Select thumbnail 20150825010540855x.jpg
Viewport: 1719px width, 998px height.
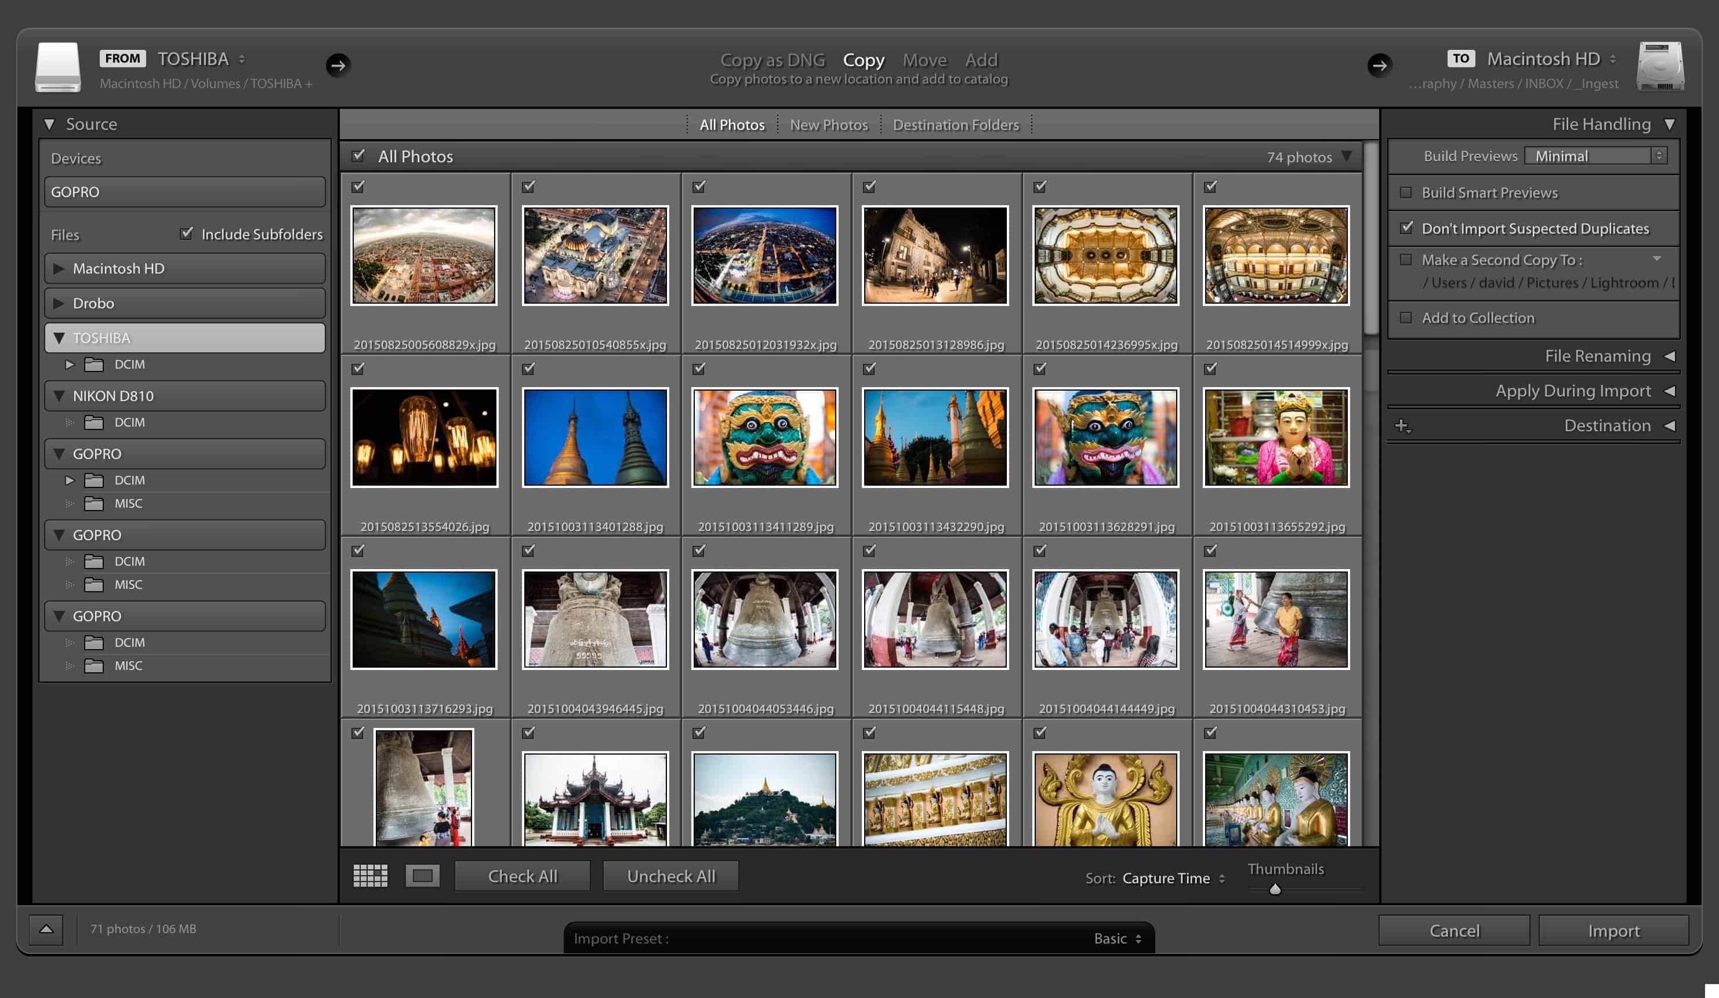coord(595,256)
